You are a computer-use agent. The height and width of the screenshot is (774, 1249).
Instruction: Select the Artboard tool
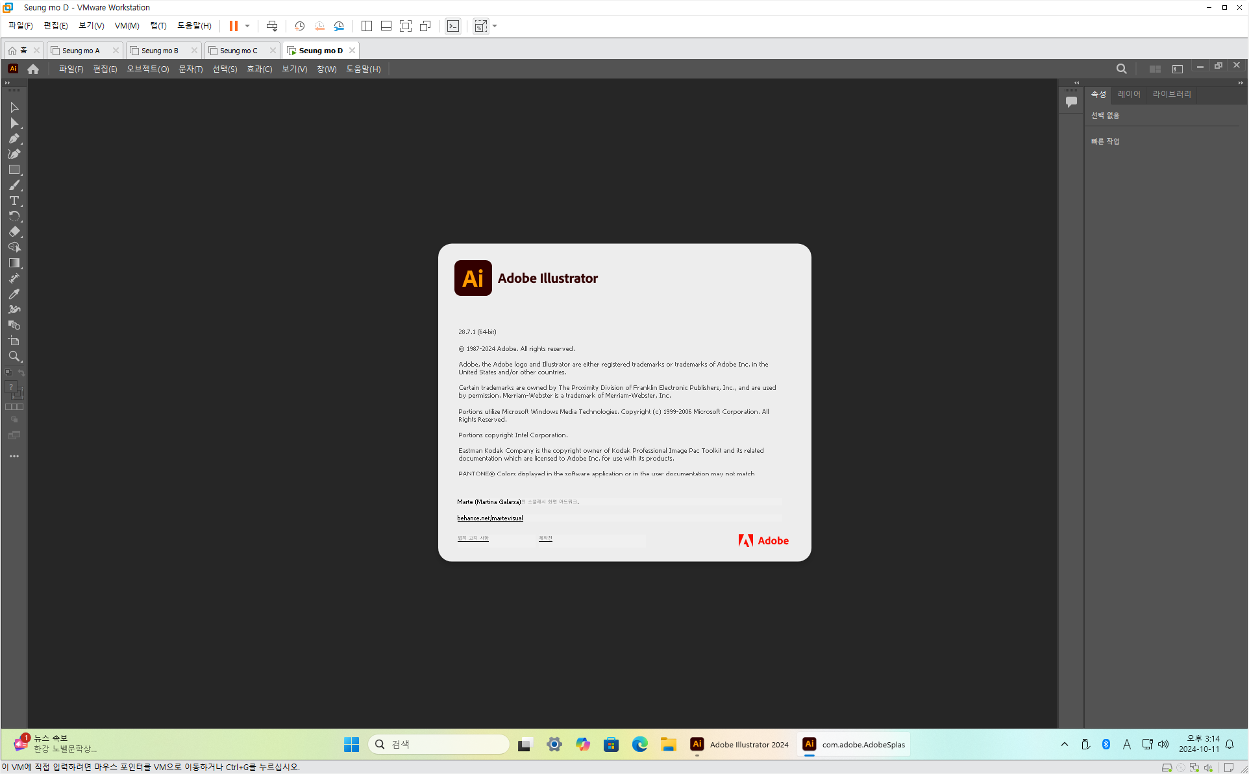click(x=14, y=341)
